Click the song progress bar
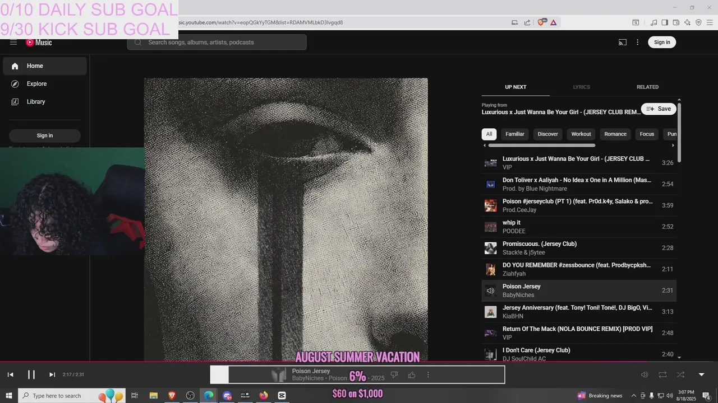 pyautogui.click(x=359, y=362)
